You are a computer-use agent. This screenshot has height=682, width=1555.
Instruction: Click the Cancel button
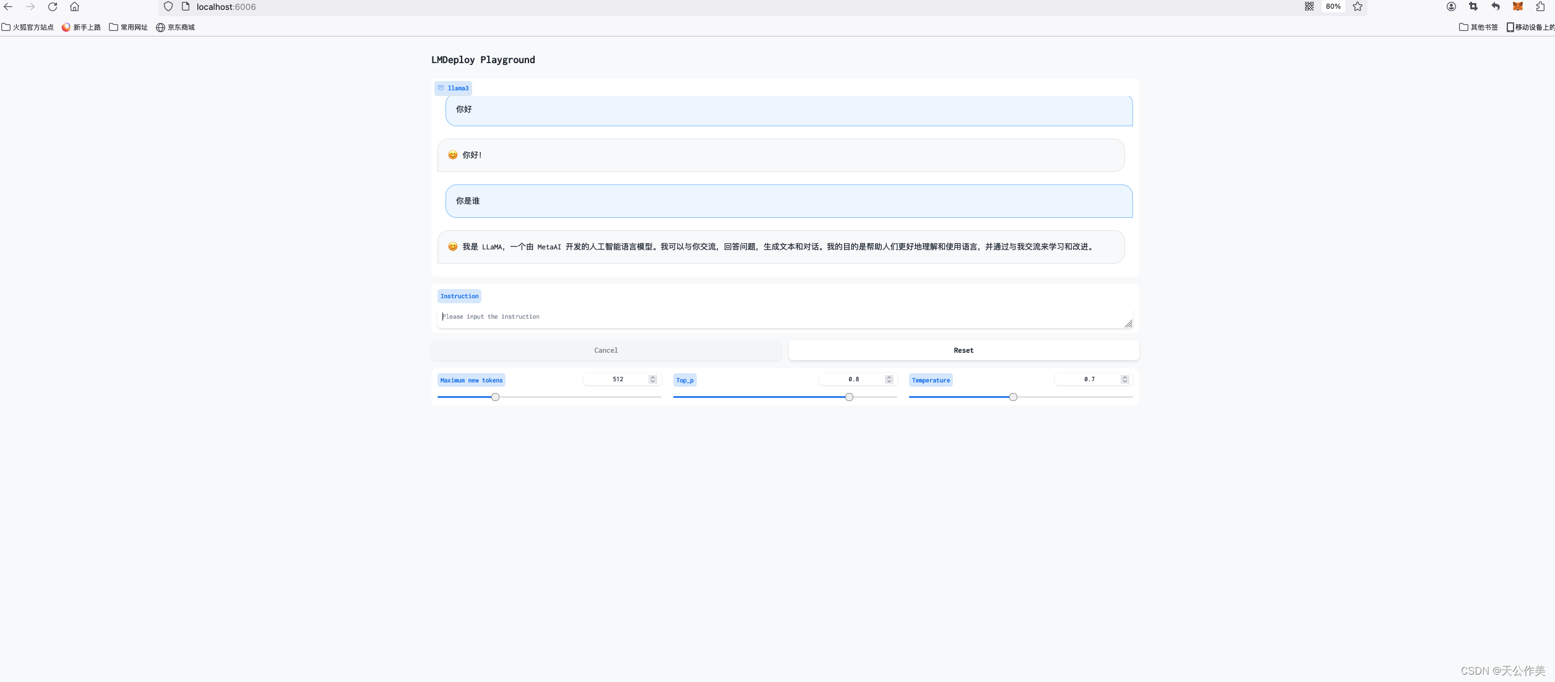click(x=606, y=350)
